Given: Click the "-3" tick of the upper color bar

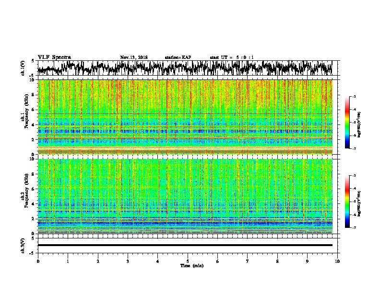Looking at the screenshot, I should click(354, 96).
